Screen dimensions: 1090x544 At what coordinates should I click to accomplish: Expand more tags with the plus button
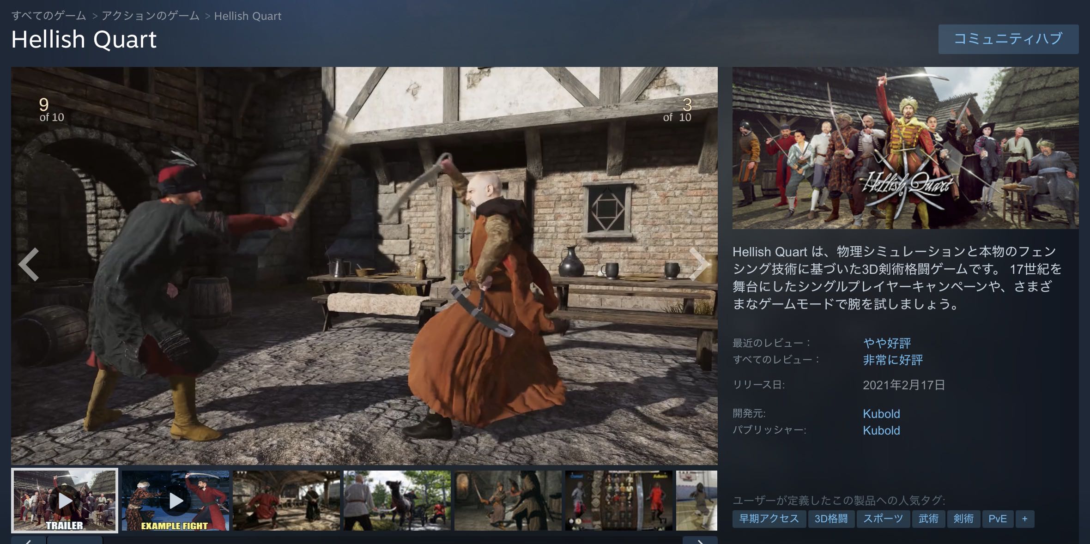[x=1024, y=519]
